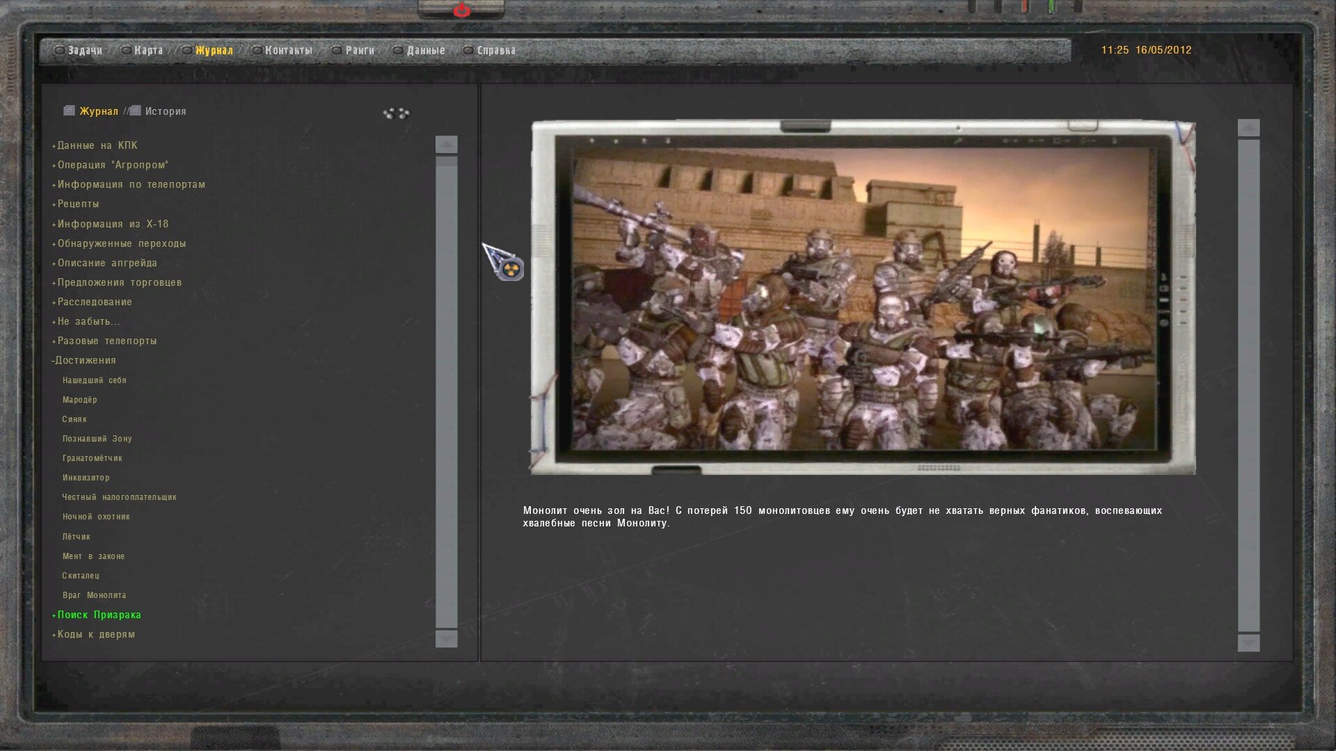Expand Предложения торговцев section
Viewport: 1336px width, 751px height.
point(116,282)
